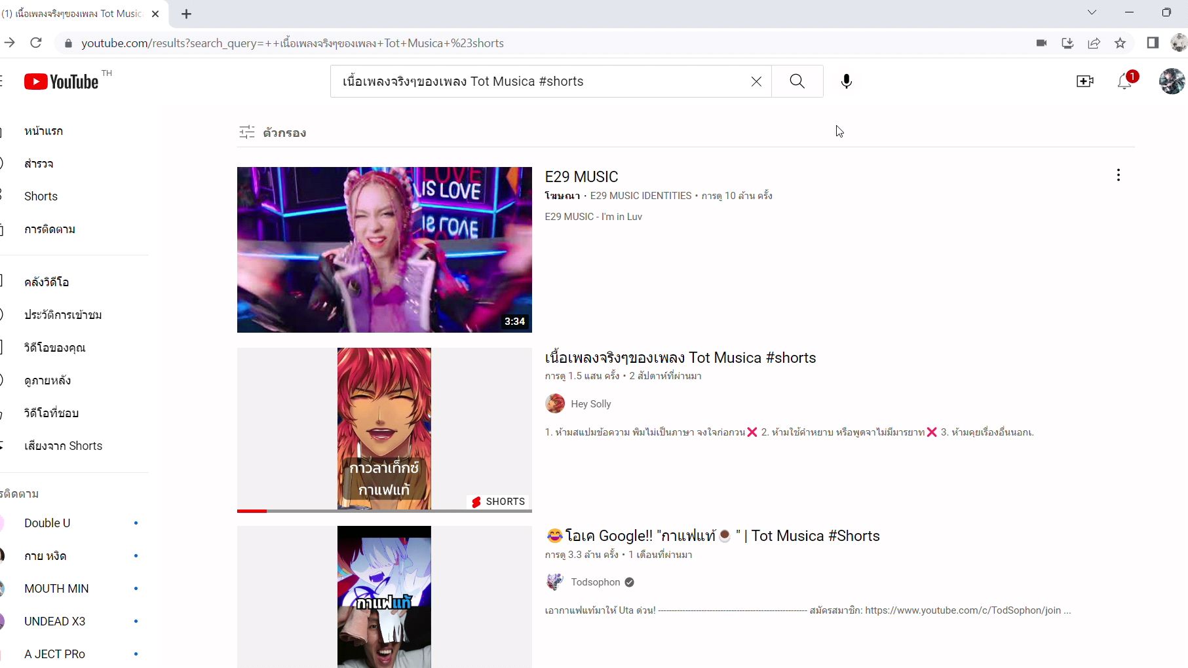Open the Double U subscription
The width and height of the screenshot is (1188, 668).
coord(47,523)
